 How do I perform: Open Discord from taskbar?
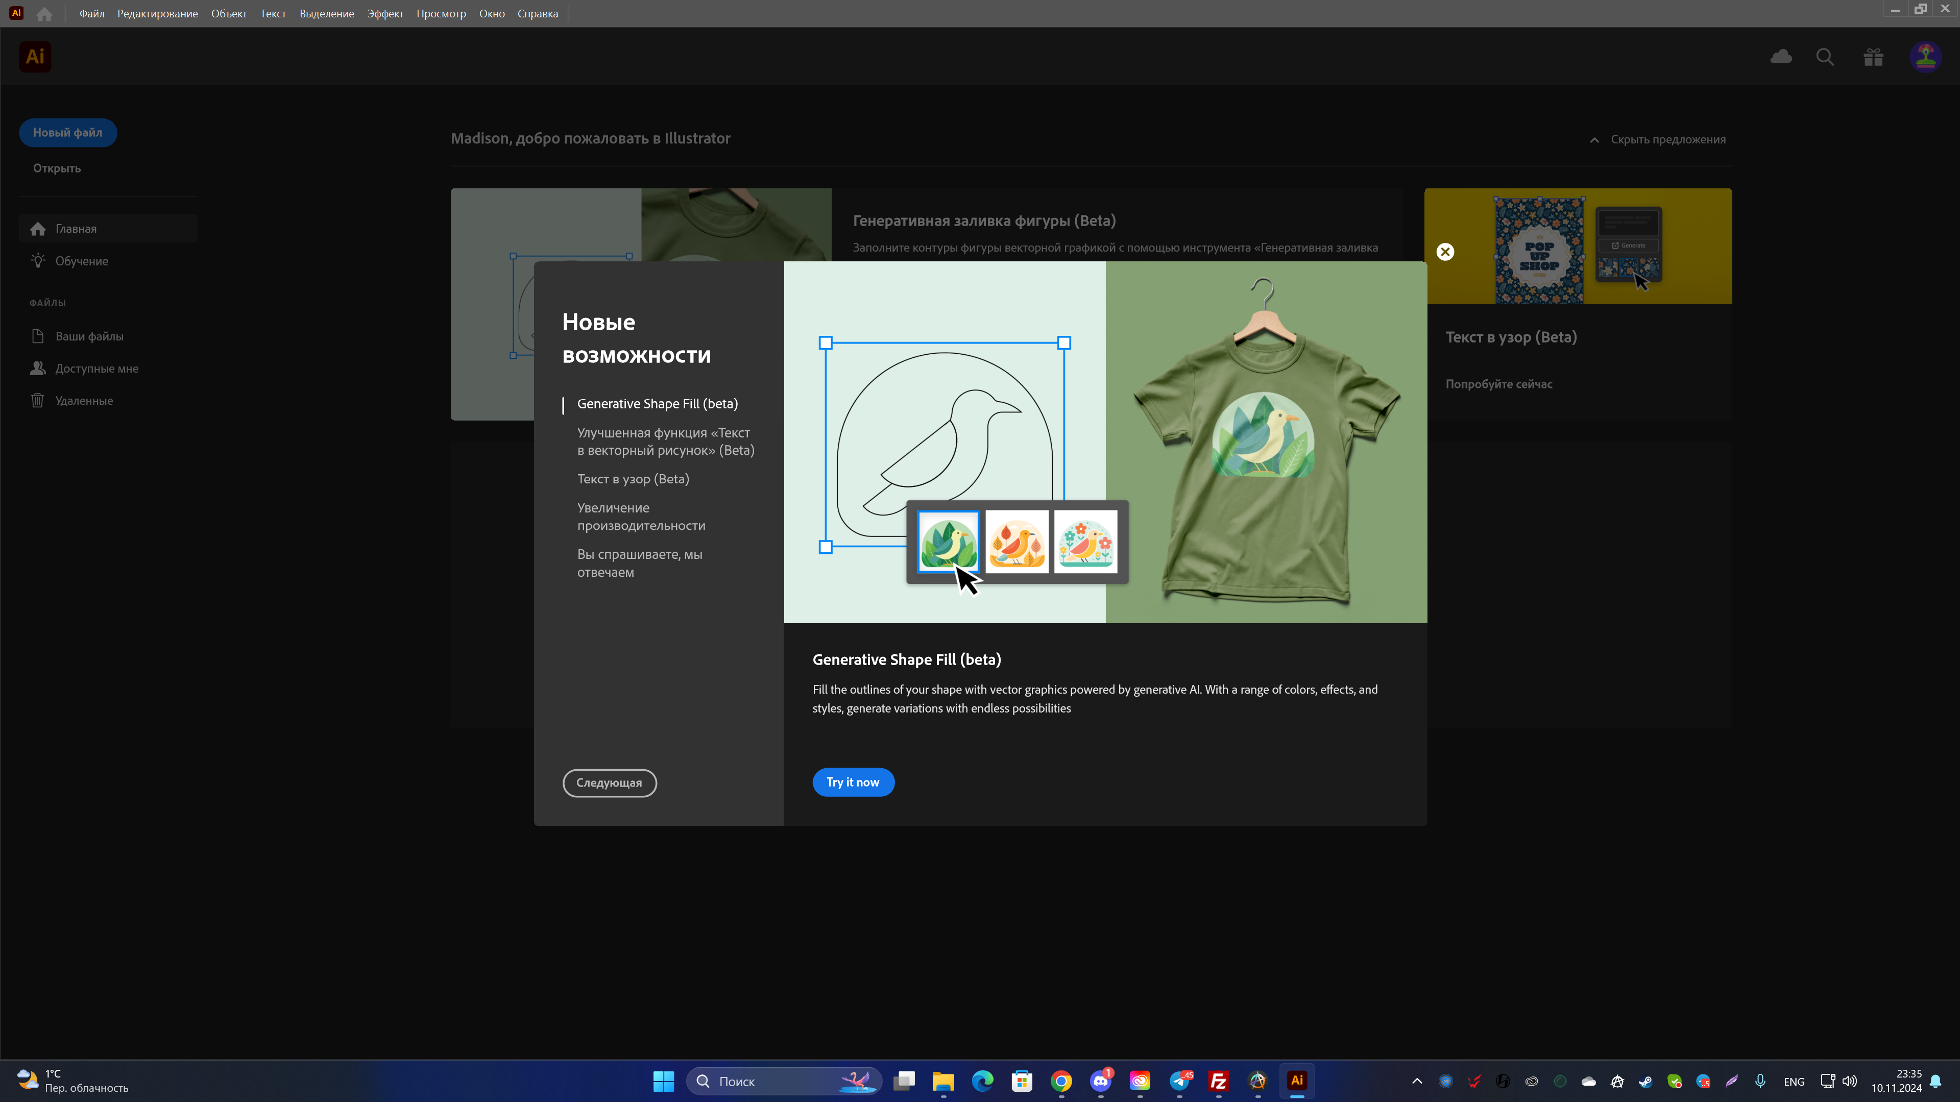point(1100,1081)
